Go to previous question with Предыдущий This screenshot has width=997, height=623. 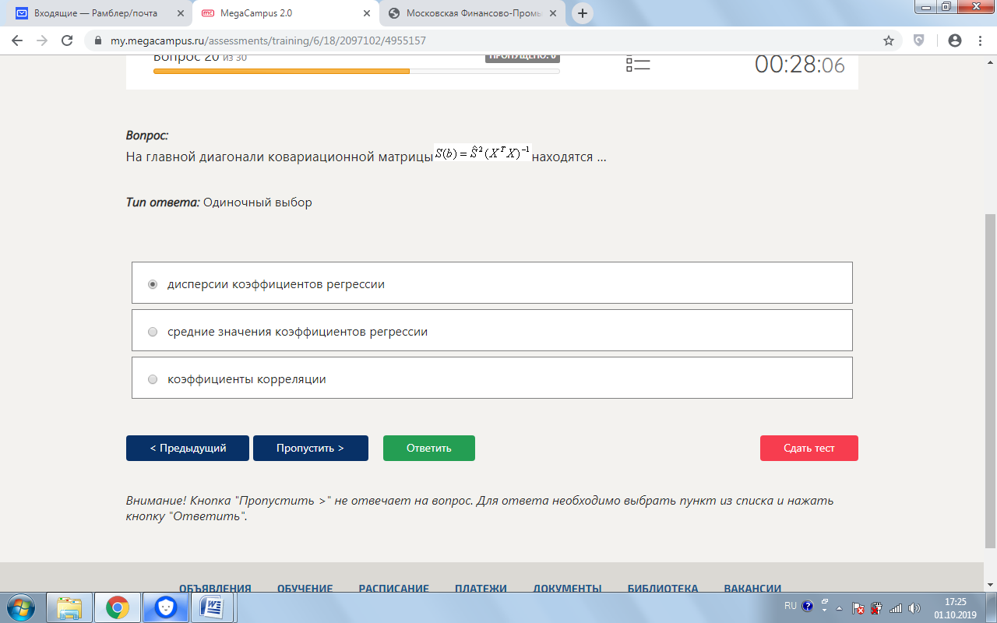pyautogui.click(x=188, y=448)
